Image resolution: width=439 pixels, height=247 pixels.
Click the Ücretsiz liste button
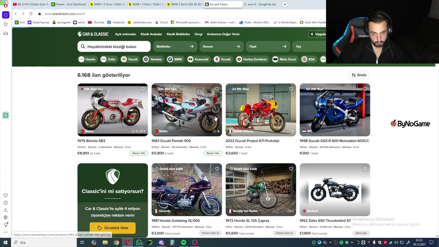(x=112, y=228)
